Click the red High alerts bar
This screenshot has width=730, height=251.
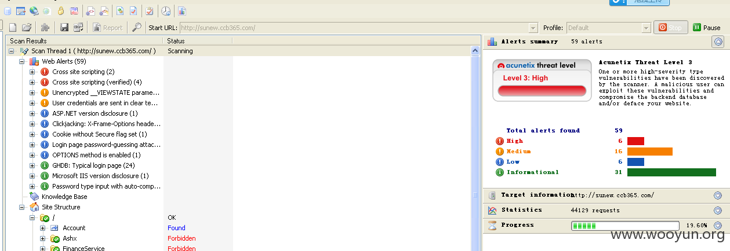635,141
